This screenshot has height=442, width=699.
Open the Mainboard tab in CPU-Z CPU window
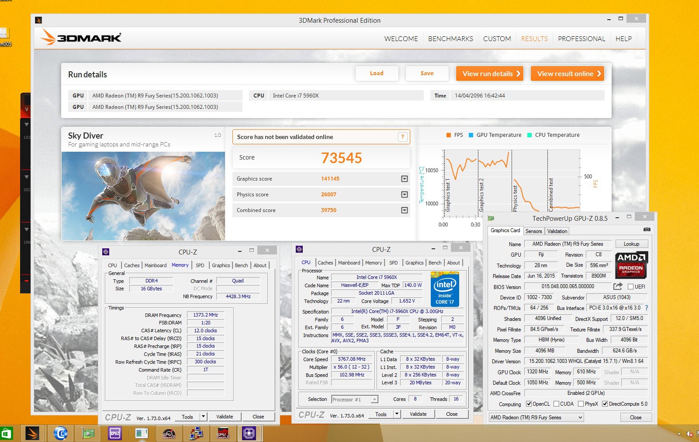pyautogui.click(x=349, y=263)
